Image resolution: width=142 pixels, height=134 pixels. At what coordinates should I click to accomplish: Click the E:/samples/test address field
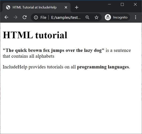click(x=66, y=17)
